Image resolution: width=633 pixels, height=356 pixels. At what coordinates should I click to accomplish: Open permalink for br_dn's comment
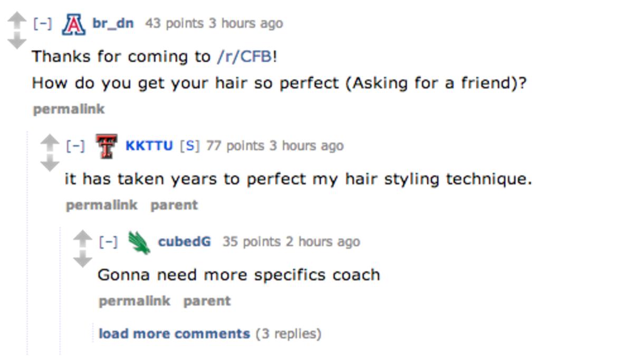tap(69, 109)
